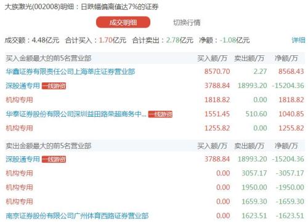Click the 买入金额最大的前5名营业部 section header
This screenshot has width=308, height=222.
[49, 58]
